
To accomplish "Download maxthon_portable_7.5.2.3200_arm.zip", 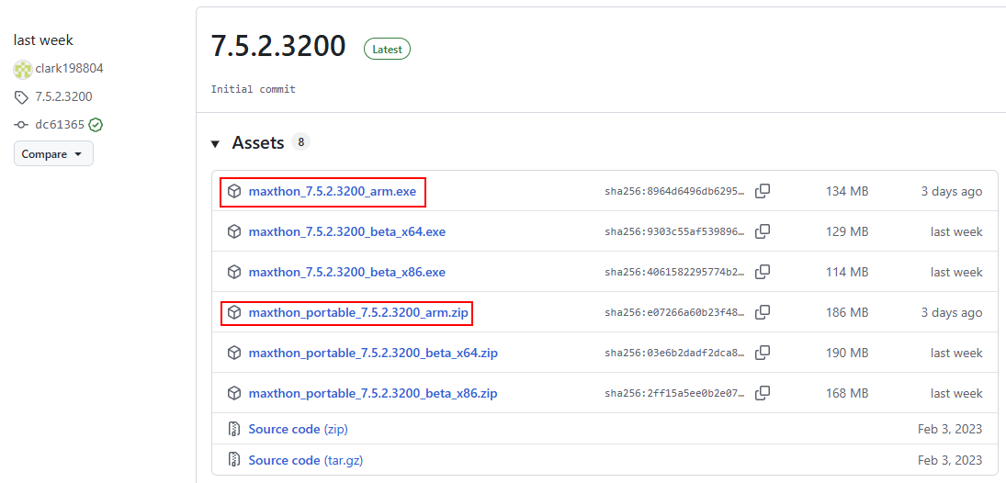I will coord(358,313).
